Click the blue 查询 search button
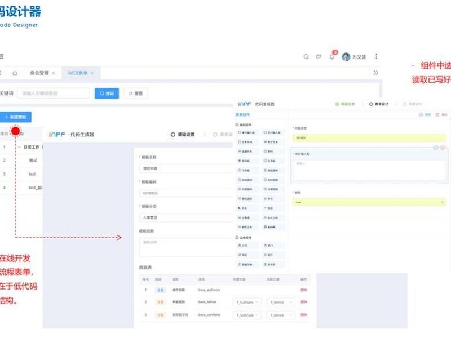Screen dimensions: 451x338 click(x=107, y=94)
